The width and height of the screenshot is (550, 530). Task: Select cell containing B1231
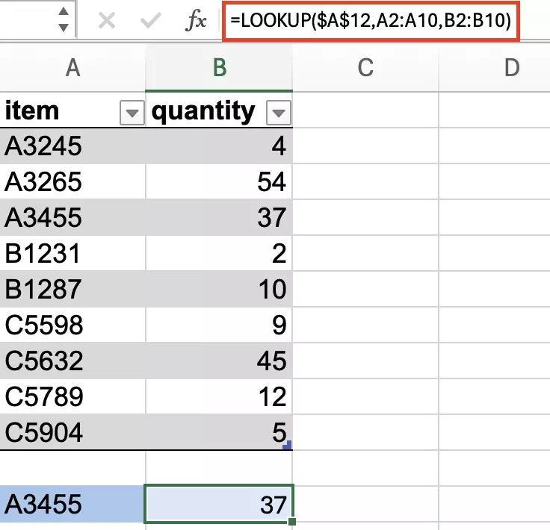(x=72, y=253)
